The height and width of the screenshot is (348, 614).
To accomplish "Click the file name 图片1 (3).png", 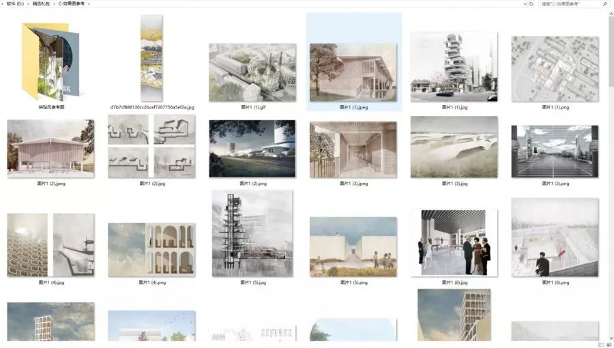I will [555, 184].
